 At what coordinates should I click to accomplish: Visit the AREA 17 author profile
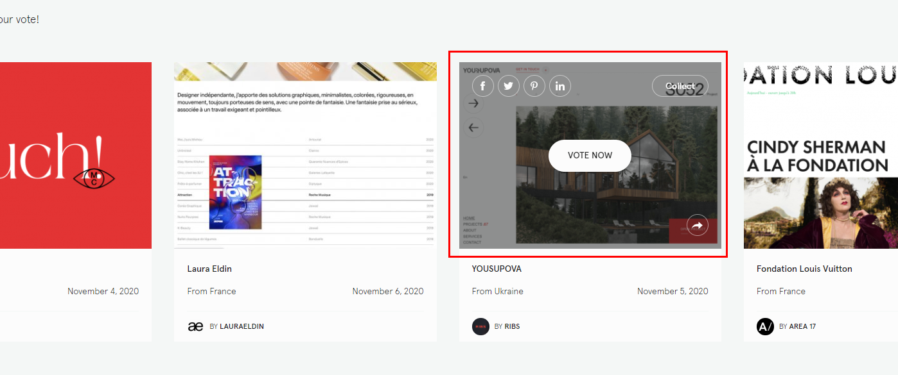pos(802,326)
